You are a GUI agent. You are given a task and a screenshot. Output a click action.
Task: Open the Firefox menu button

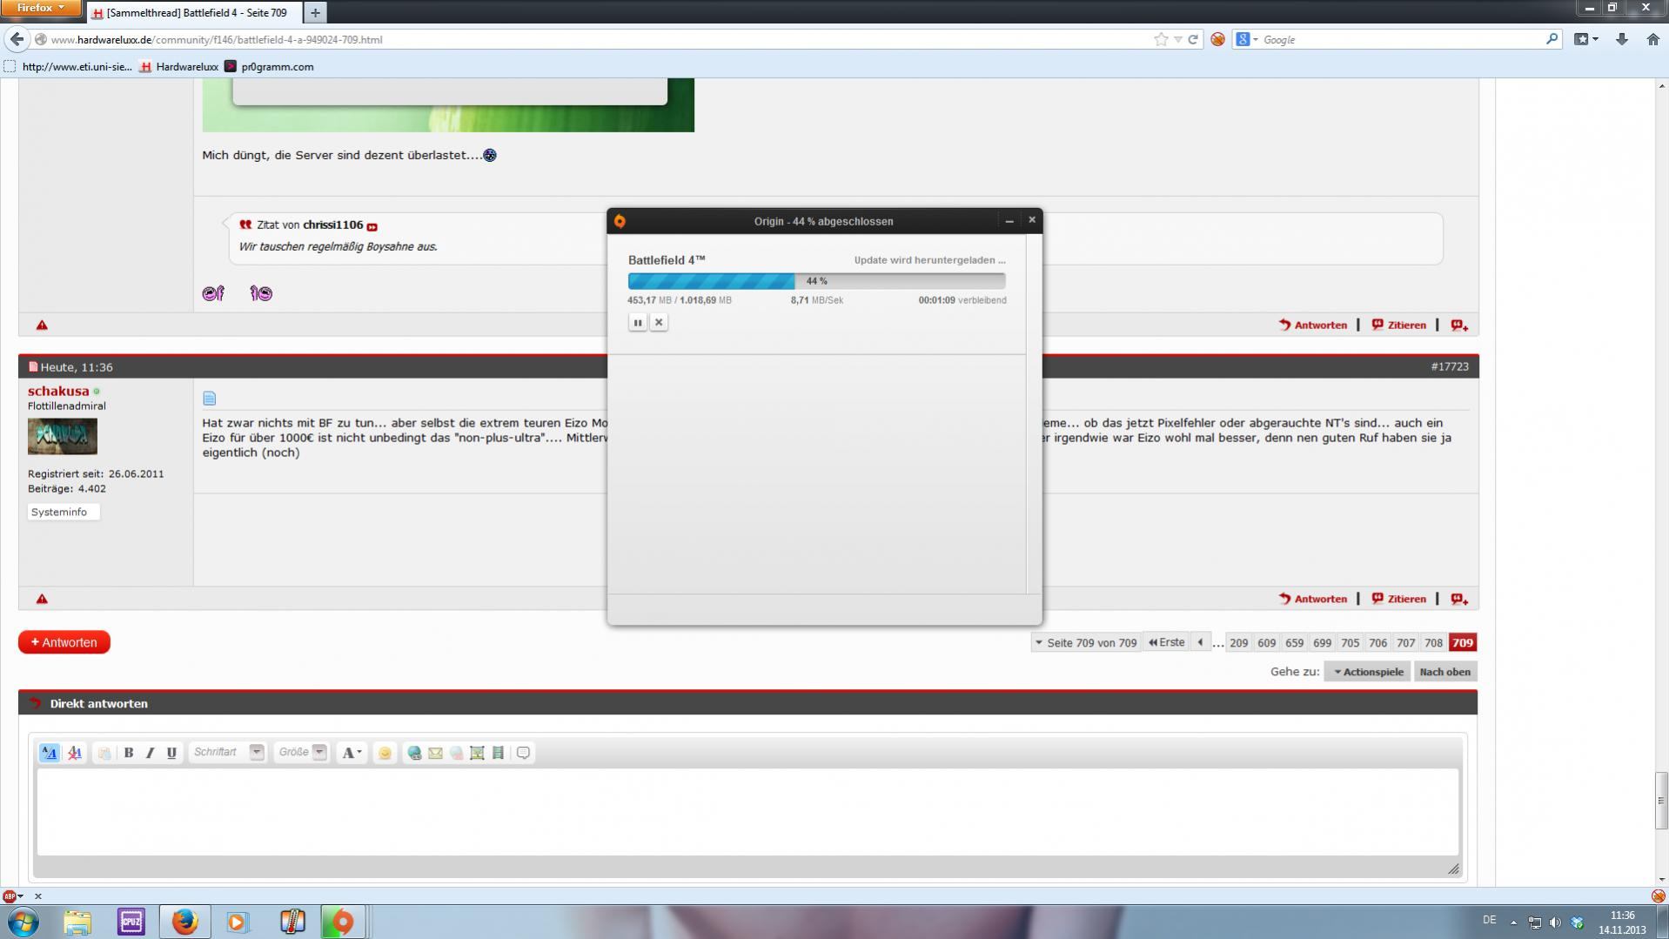(40, 9)
